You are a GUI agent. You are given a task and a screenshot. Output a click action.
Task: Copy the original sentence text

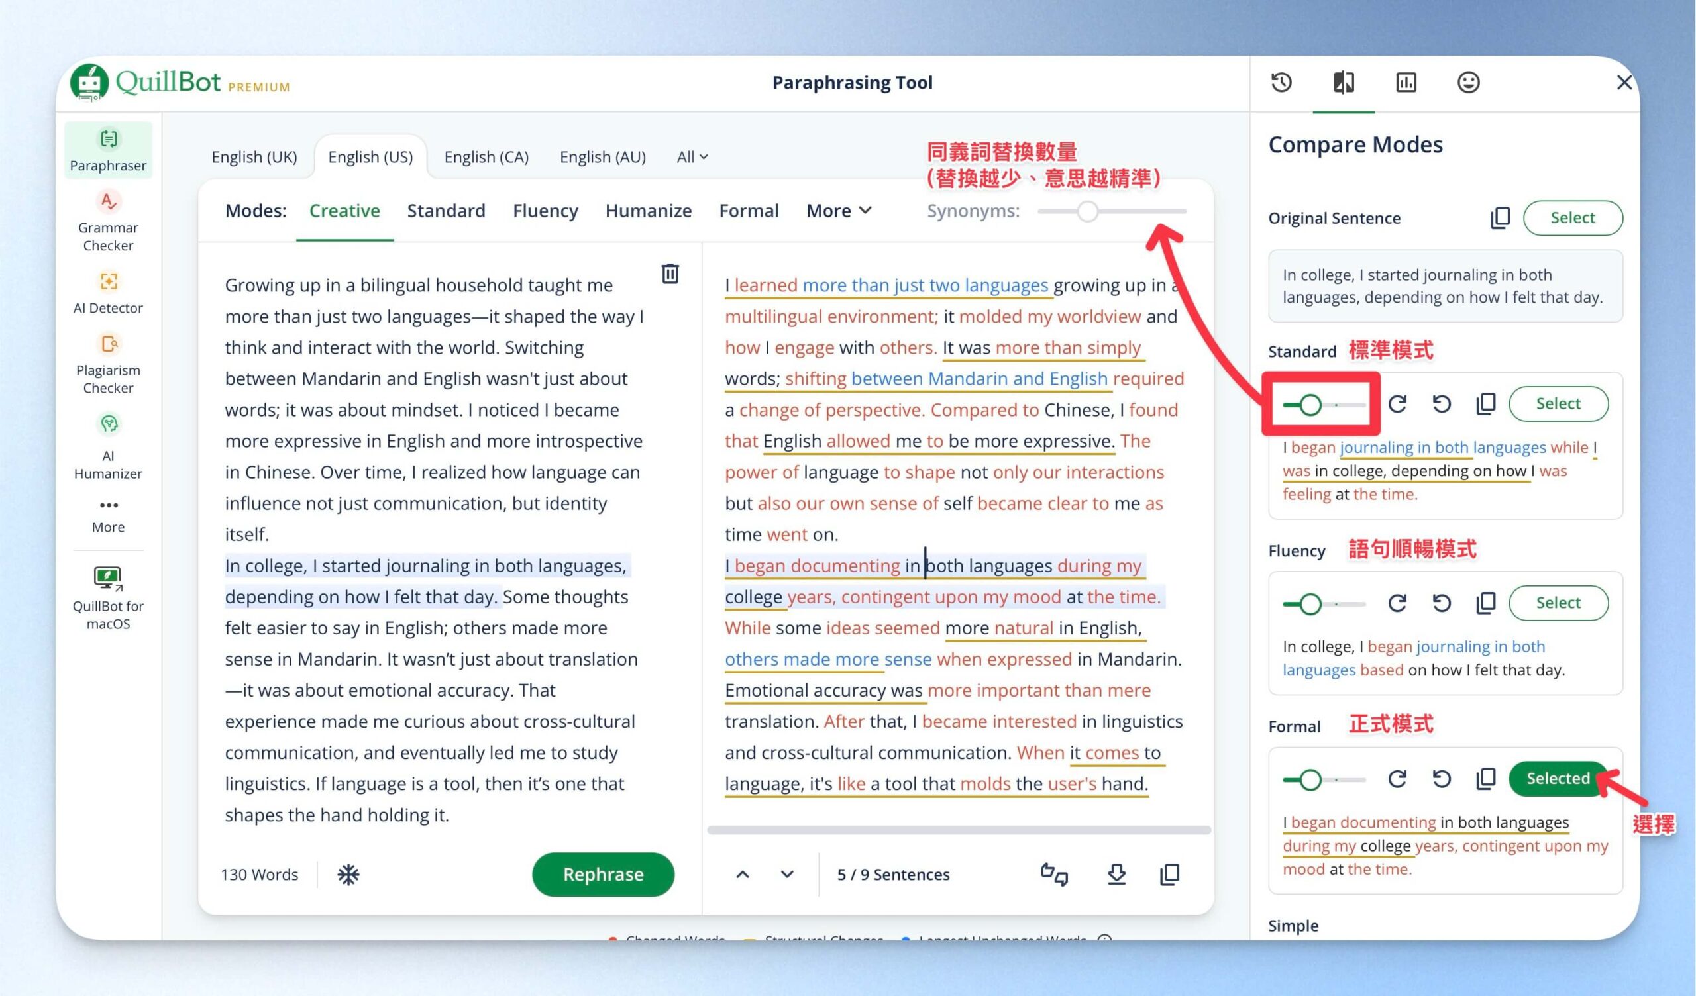click(x=1500, y=218)
